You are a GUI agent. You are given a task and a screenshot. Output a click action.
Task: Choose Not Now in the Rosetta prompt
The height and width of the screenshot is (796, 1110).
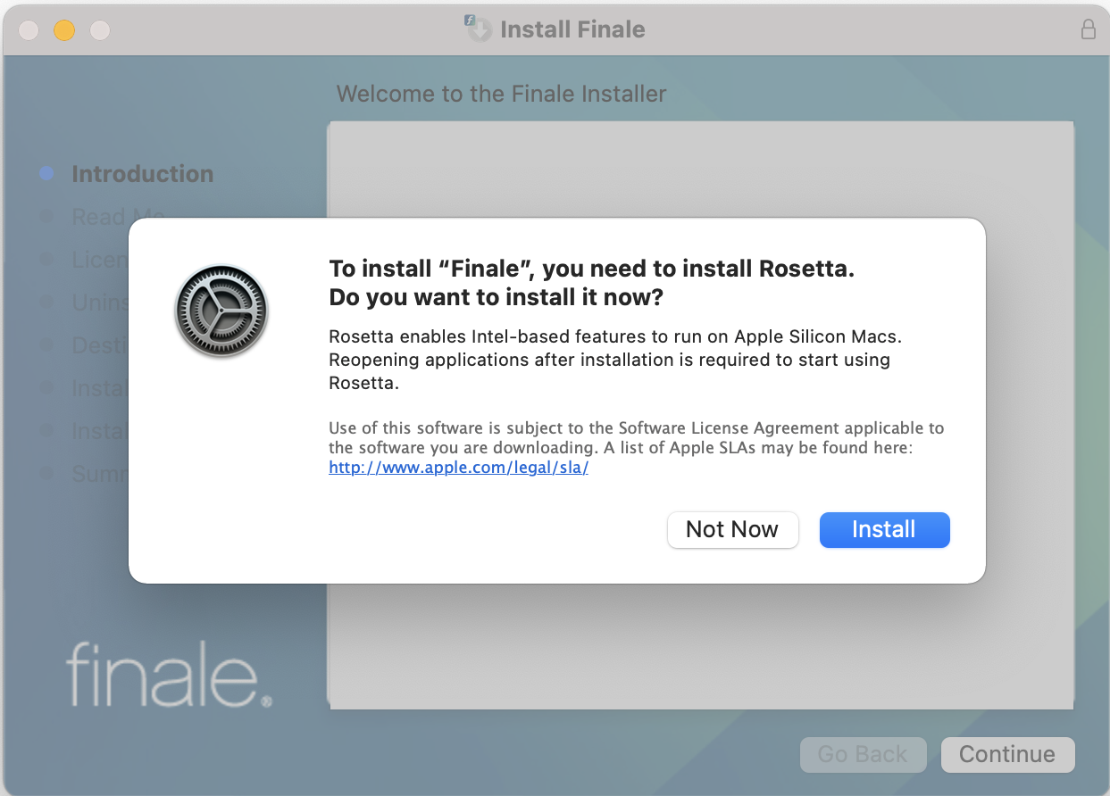click(x=732, y=529)
